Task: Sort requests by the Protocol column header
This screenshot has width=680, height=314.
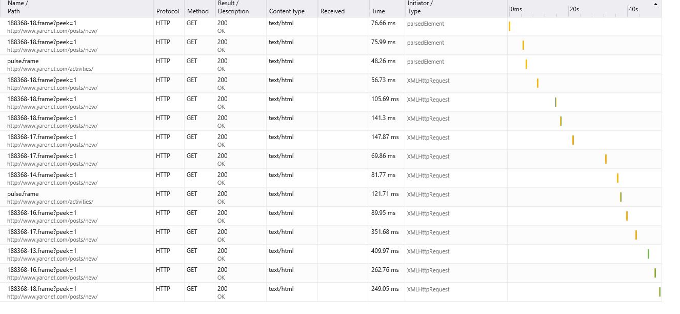Action: tap(168, 11)
